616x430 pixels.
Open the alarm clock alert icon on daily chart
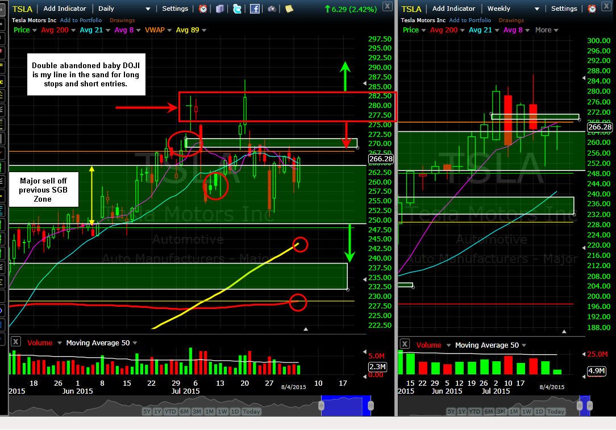[x=203, y=9]
